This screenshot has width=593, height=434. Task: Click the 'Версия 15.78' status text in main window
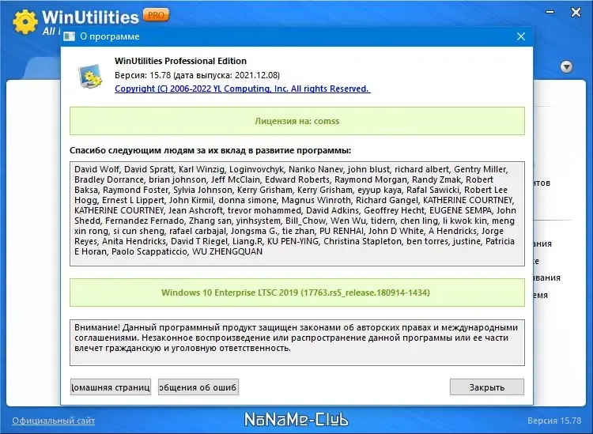click(554, 421)
